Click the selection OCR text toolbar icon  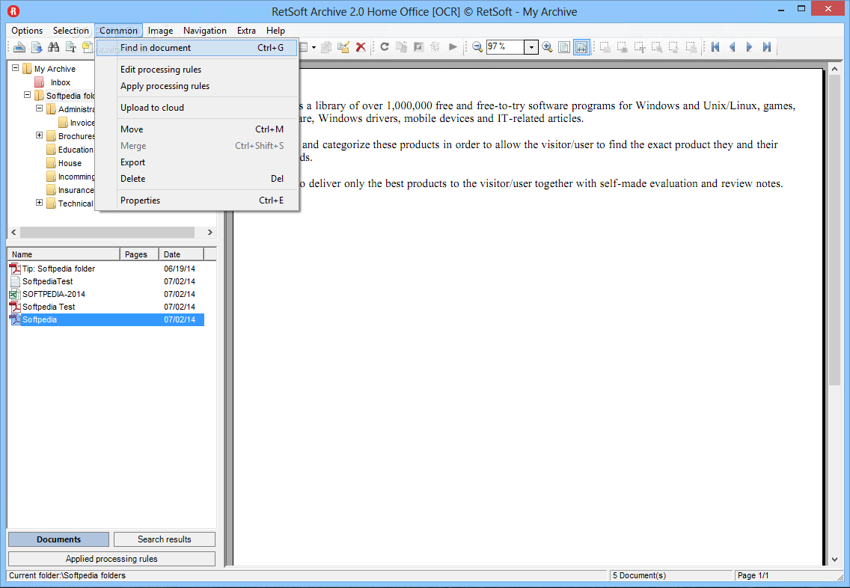640,47
